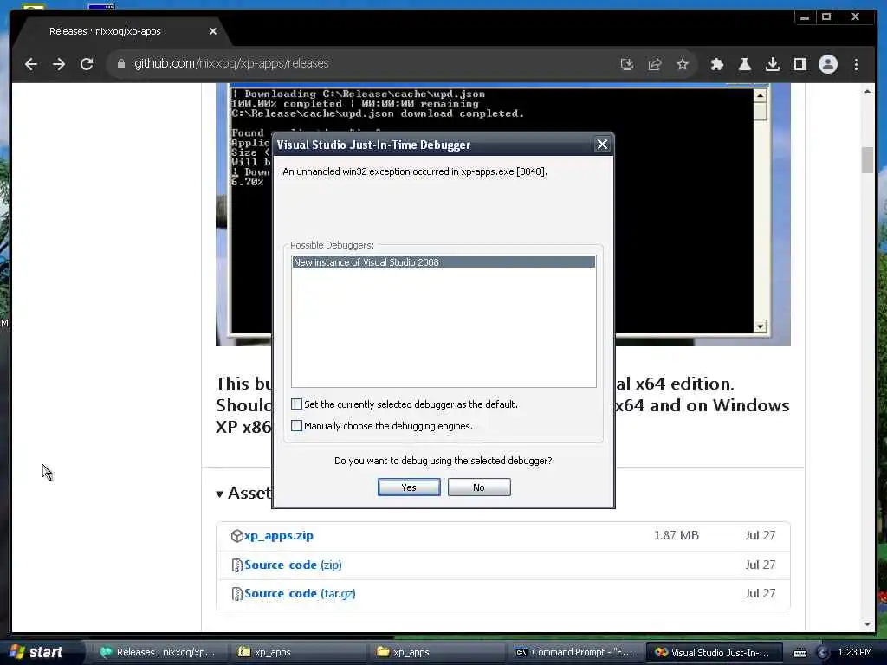Click the install page icon in address bar

coord(627,64)
